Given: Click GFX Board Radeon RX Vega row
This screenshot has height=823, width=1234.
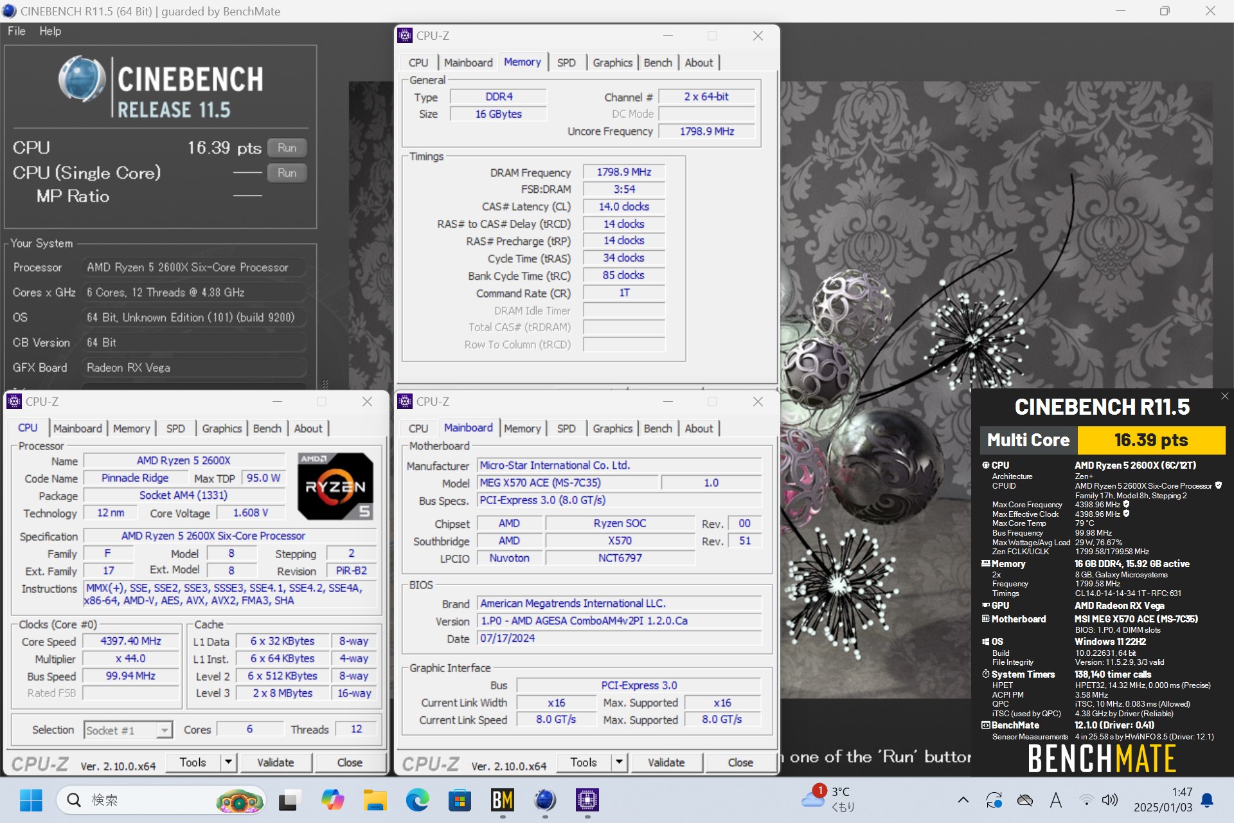Looking at the screenshot, I should (x=159, y=368).
